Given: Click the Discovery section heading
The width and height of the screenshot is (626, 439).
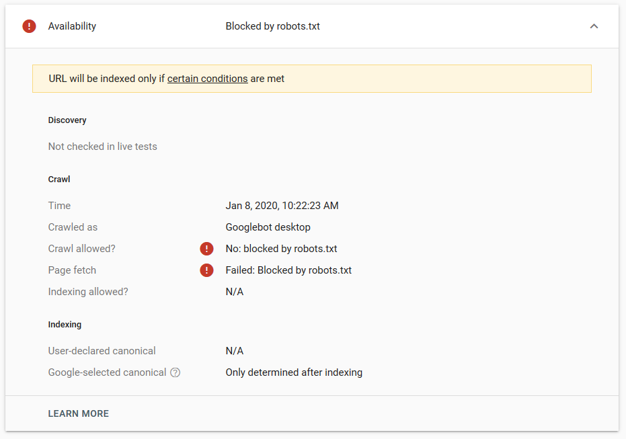Looking at the screenshot, I should tap(67, 120).
